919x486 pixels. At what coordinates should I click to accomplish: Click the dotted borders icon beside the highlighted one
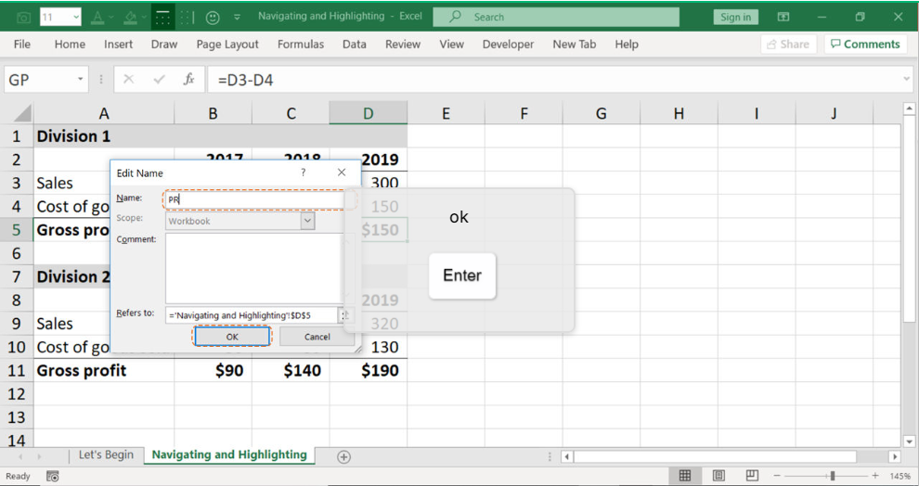click(x=187, y=18)
